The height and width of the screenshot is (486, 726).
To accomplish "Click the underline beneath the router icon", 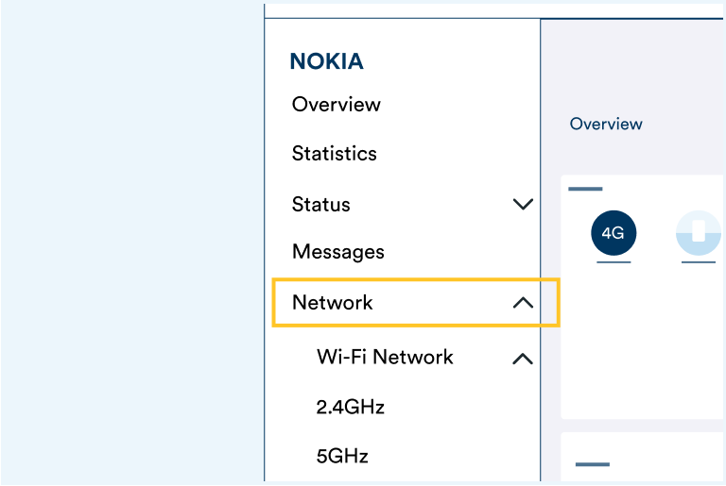I will click(x=699, y=262).
